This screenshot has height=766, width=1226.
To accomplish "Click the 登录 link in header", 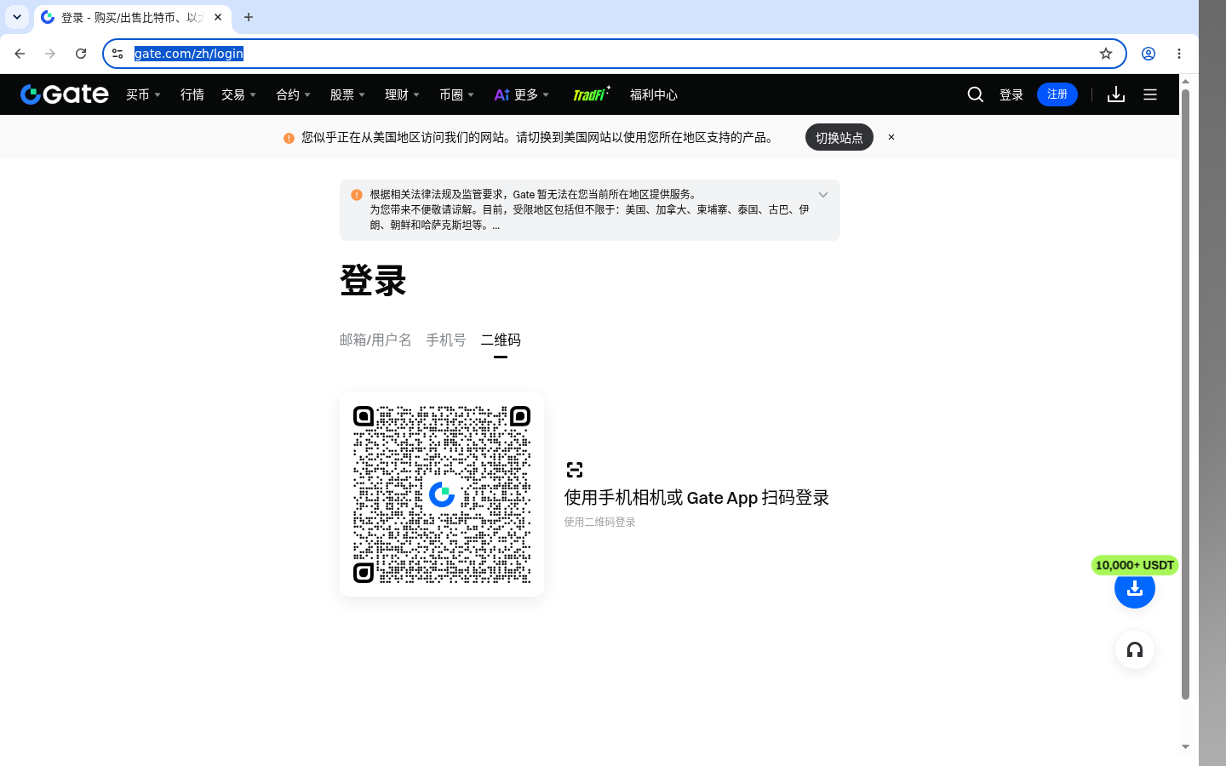I will 1011,94.
